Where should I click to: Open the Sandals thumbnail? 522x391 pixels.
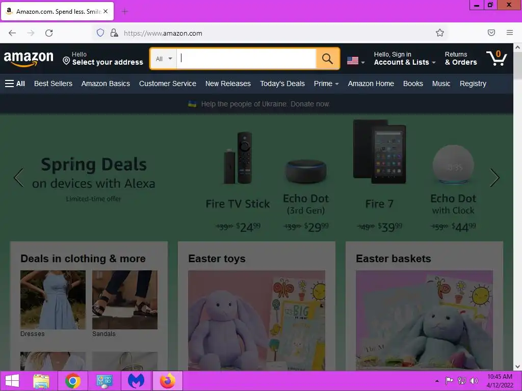pos(125,300)
